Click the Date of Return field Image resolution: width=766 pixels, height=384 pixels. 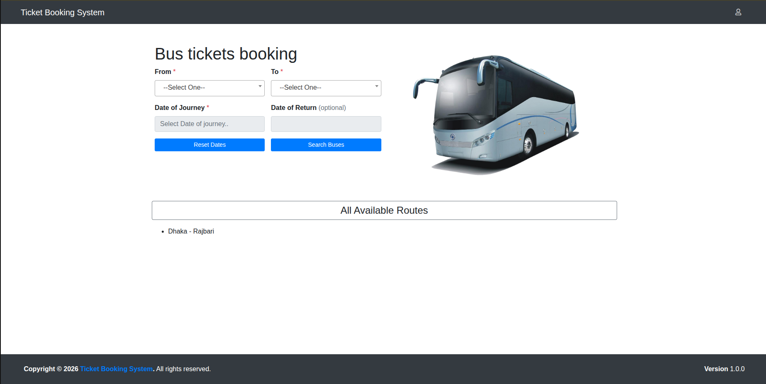tap(326, 124)
